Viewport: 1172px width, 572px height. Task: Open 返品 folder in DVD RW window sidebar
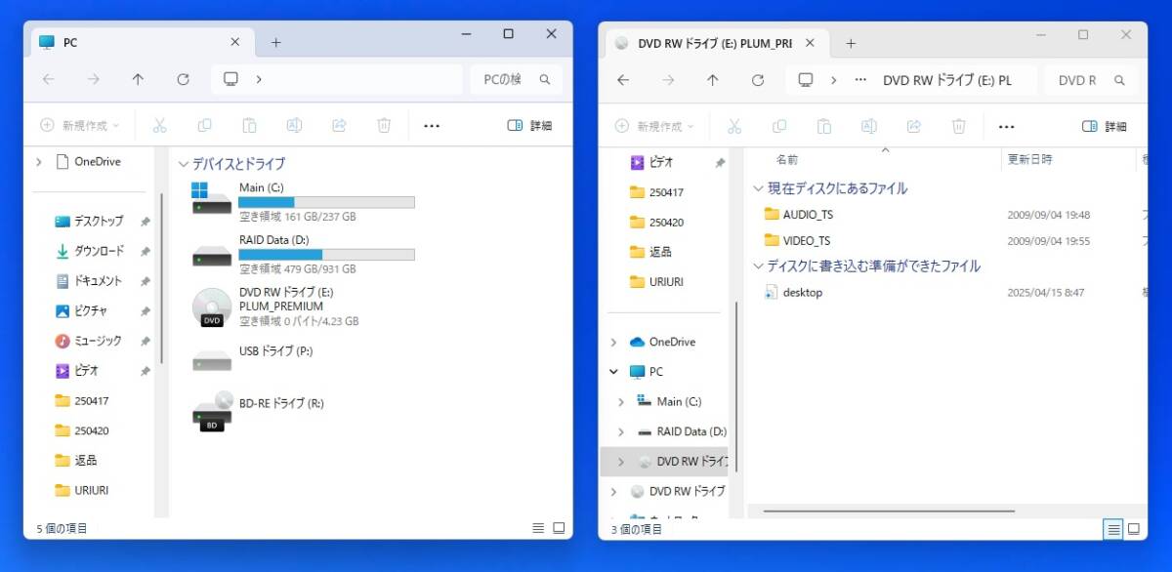(x=650, y=252)
